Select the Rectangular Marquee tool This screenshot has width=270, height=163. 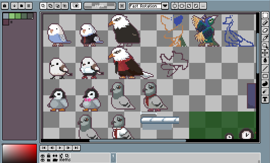click(x=265, y=15)
